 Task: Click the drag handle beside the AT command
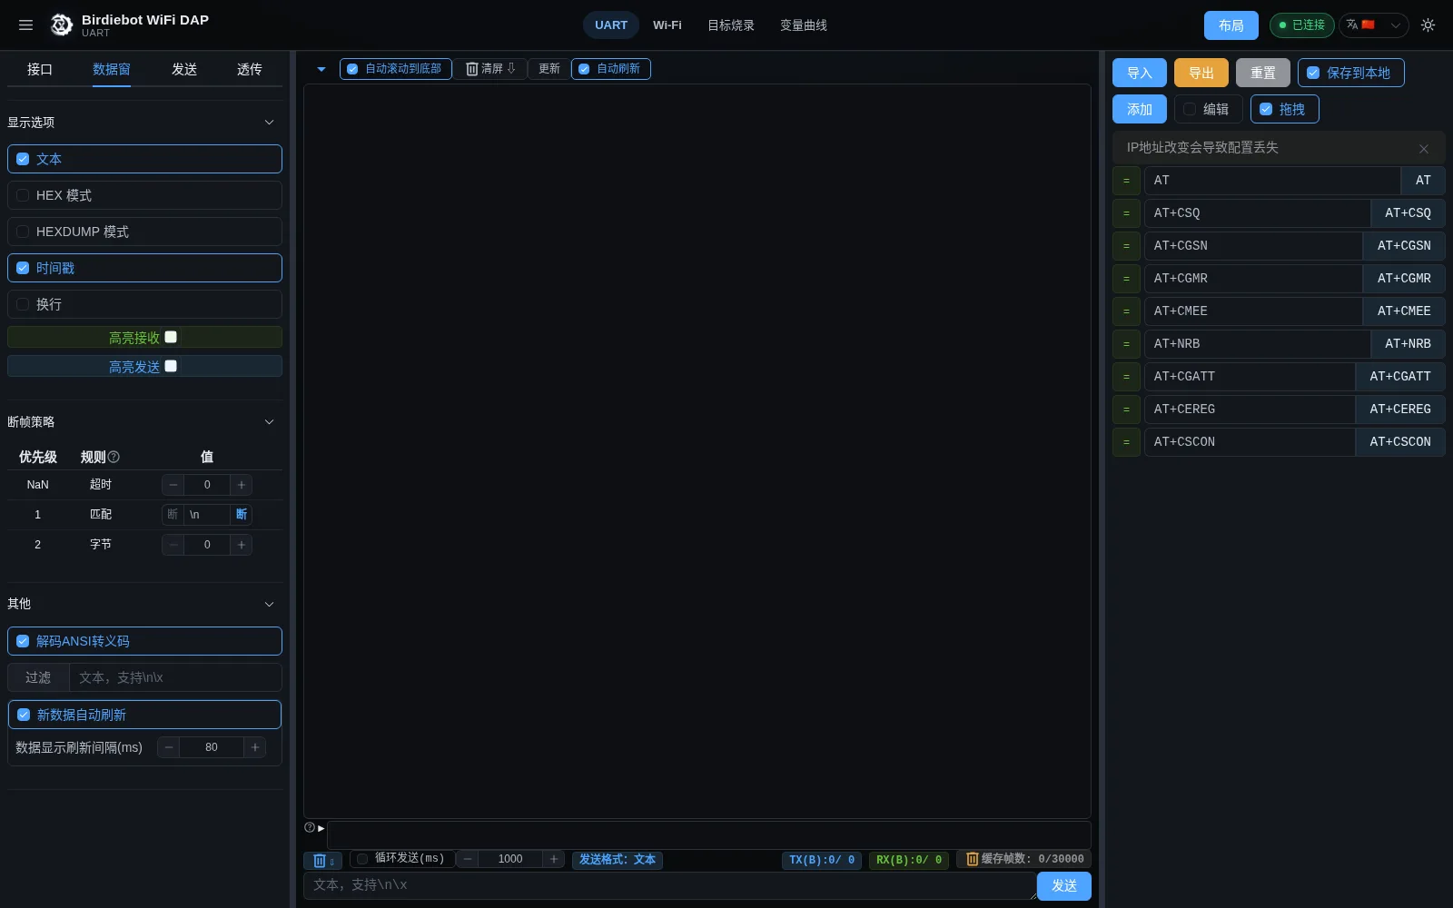(x=1126, y=181)
